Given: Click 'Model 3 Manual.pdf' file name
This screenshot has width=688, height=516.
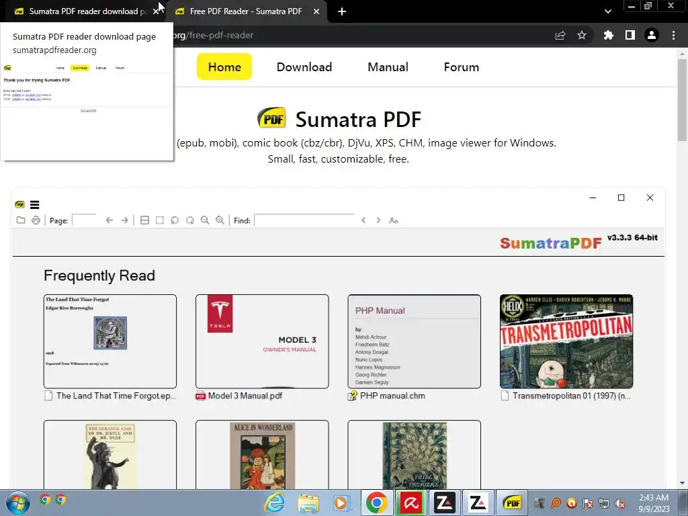Looking at the screenshot, I should click(245, 396).
